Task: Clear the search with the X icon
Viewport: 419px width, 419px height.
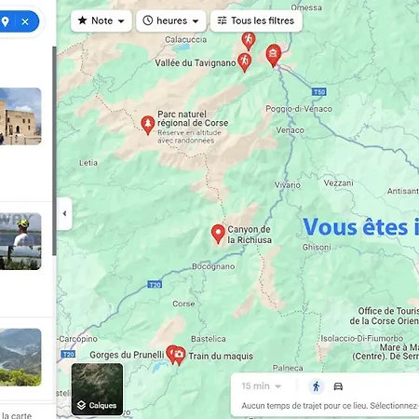Action: [25, 21]
